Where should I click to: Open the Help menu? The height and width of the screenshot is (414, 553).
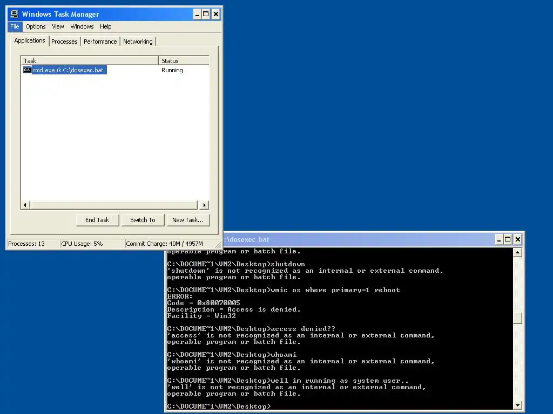click(105, 26)
